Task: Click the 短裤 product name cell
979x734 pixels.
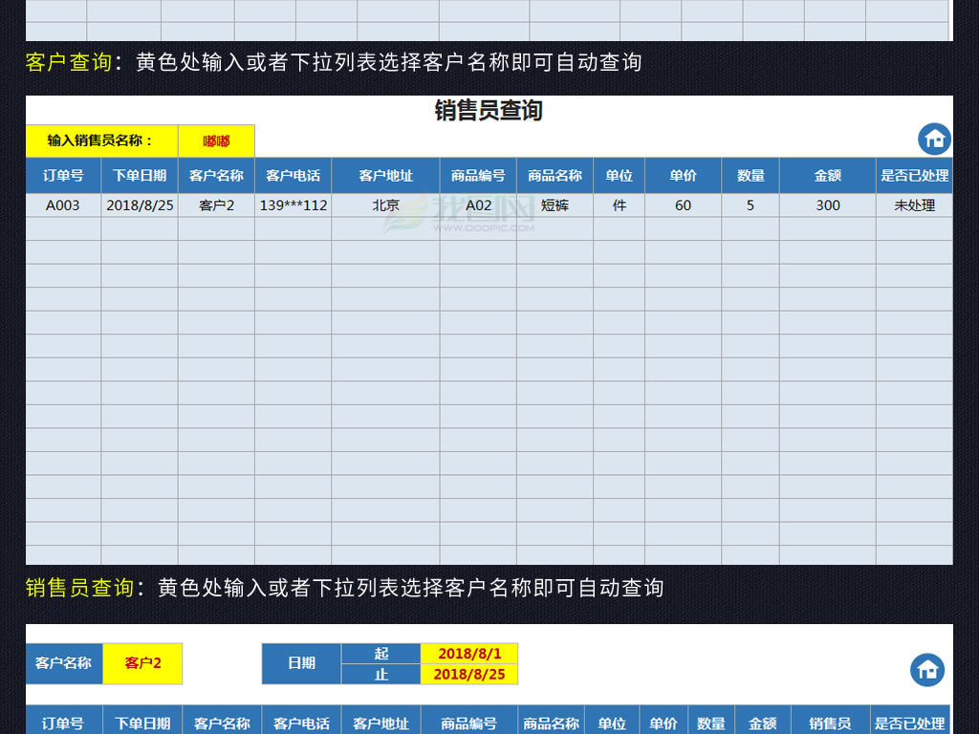Action: pos(555,205)
